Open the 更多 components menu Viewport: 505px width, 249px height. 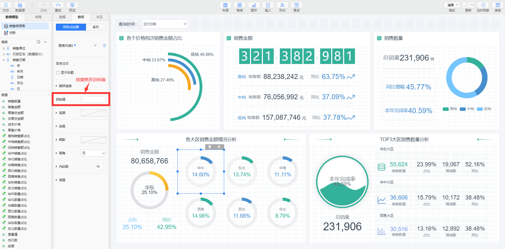click(x=297, y=5)
